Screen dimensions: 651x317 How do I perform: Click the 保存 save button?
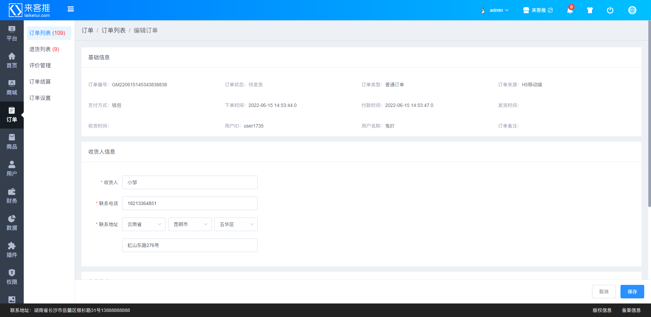[x=632, y=292]
